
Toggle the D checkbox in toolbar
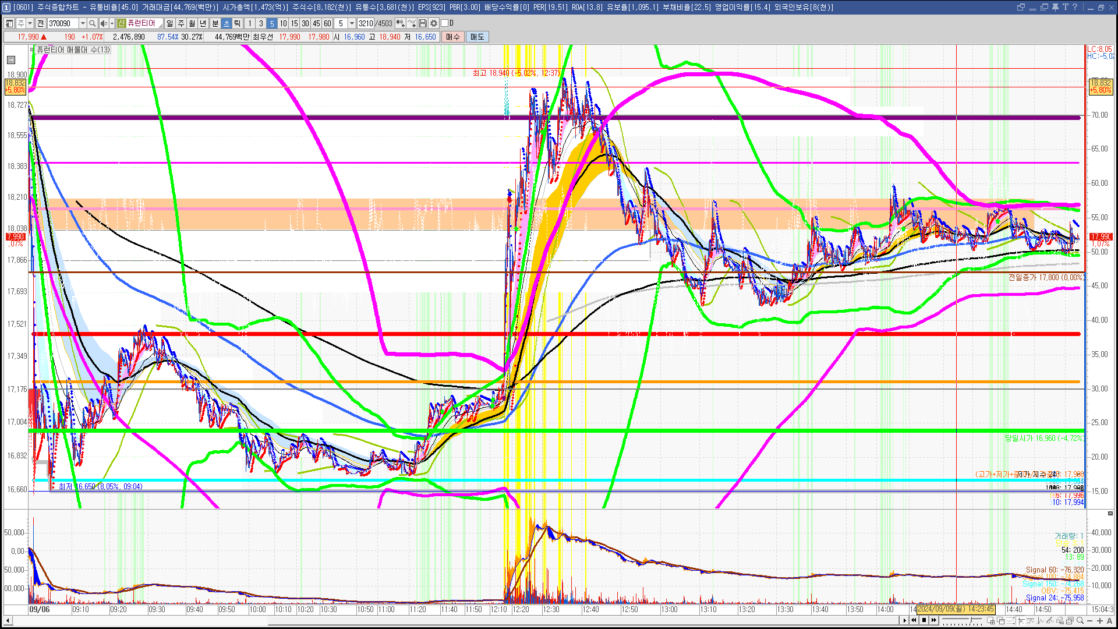(x=444, y=23)
